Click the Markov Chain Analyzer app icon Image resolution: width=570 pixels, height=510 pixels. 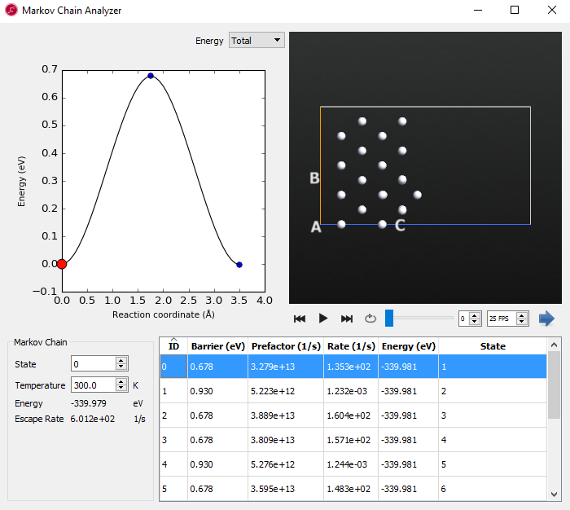[11, 11]
